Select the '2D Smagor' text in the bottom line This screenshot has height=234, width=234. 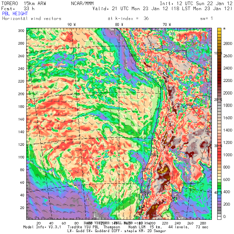157,231
